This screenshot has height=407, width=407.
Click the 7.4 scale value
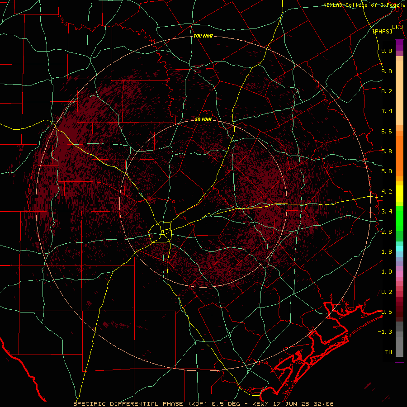click(387, 111)
